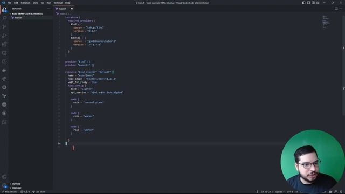Place cursor on the provider "kind" line

tap(78, 62)
